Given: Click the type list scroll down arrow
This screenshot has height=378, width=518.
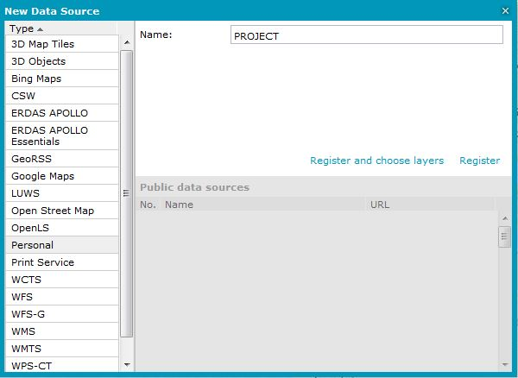Looking at the screenshot, I should coord(127,365).
